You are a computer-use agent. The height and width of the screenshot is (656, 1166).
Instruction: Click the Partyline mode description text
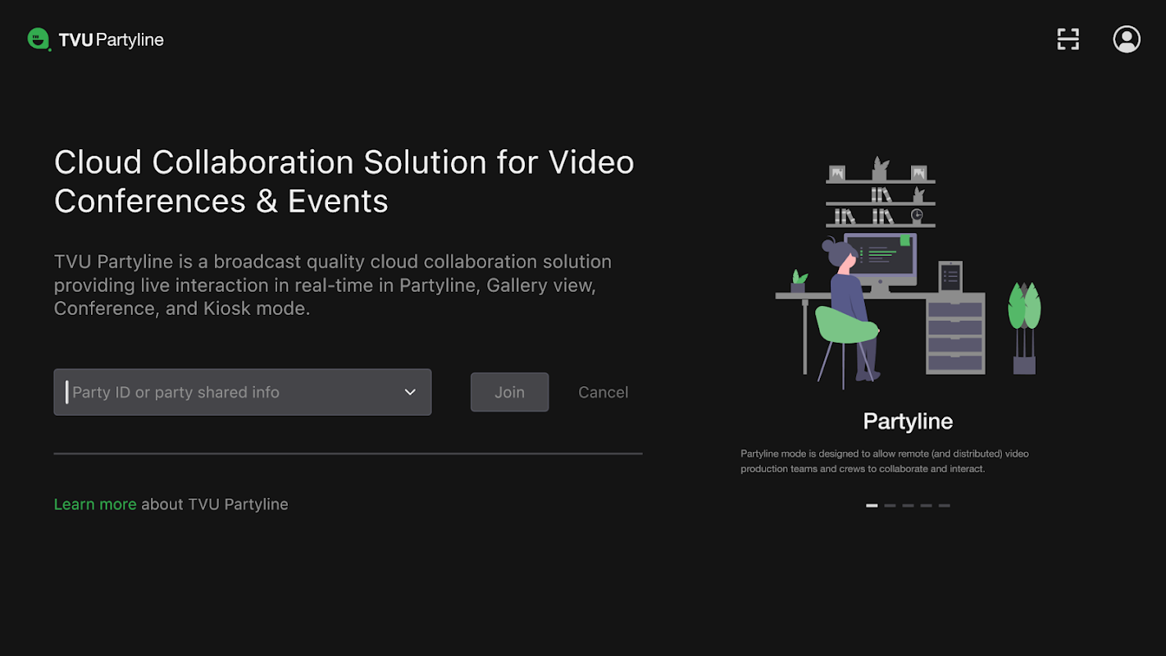coord(885,461)
